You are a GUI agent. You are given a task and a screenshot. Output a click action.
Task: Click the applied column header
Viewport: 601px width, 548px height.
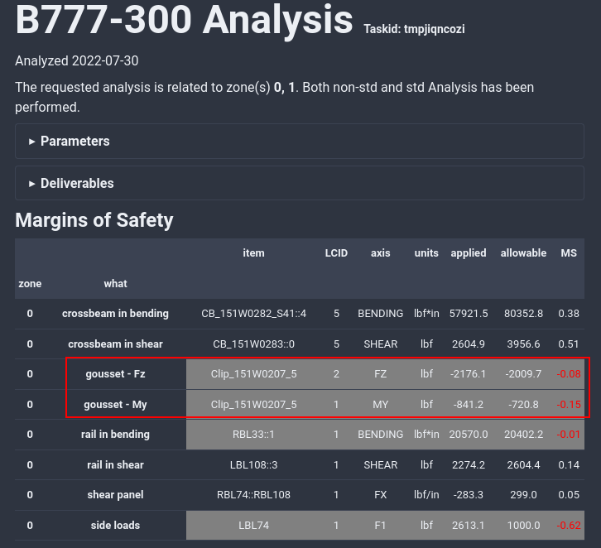(x=468, y=253)
